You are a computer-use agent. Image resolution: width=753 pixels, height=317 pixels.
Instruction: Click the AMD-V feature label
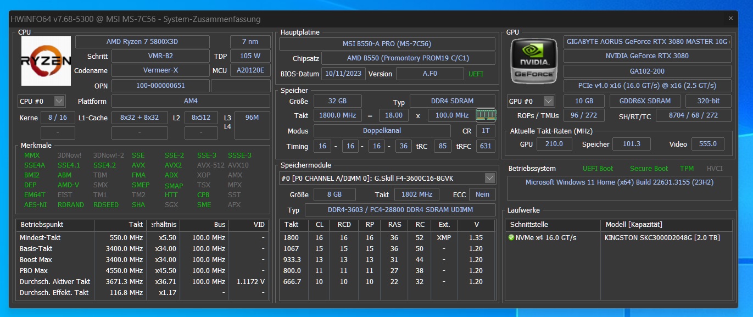pos(68,185)
